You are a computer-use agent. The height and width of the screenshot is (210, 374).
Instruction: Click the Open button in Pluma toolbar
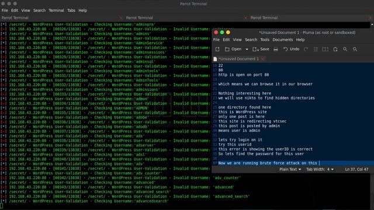coord(233,49)
